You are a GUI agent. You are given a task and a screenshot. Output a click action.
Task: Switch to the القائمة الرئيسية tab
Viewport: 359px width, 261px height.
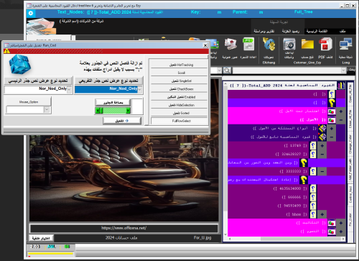pyautogui.click(x=317, y=31)
